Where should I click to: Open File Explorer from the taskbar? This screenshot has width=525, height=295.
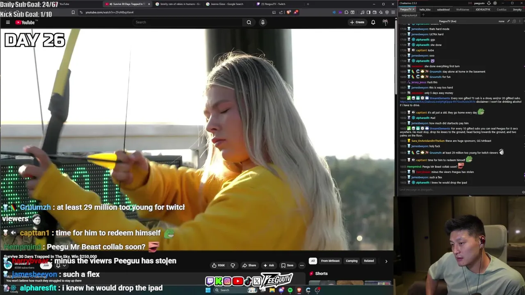click(x=272, y=290)
